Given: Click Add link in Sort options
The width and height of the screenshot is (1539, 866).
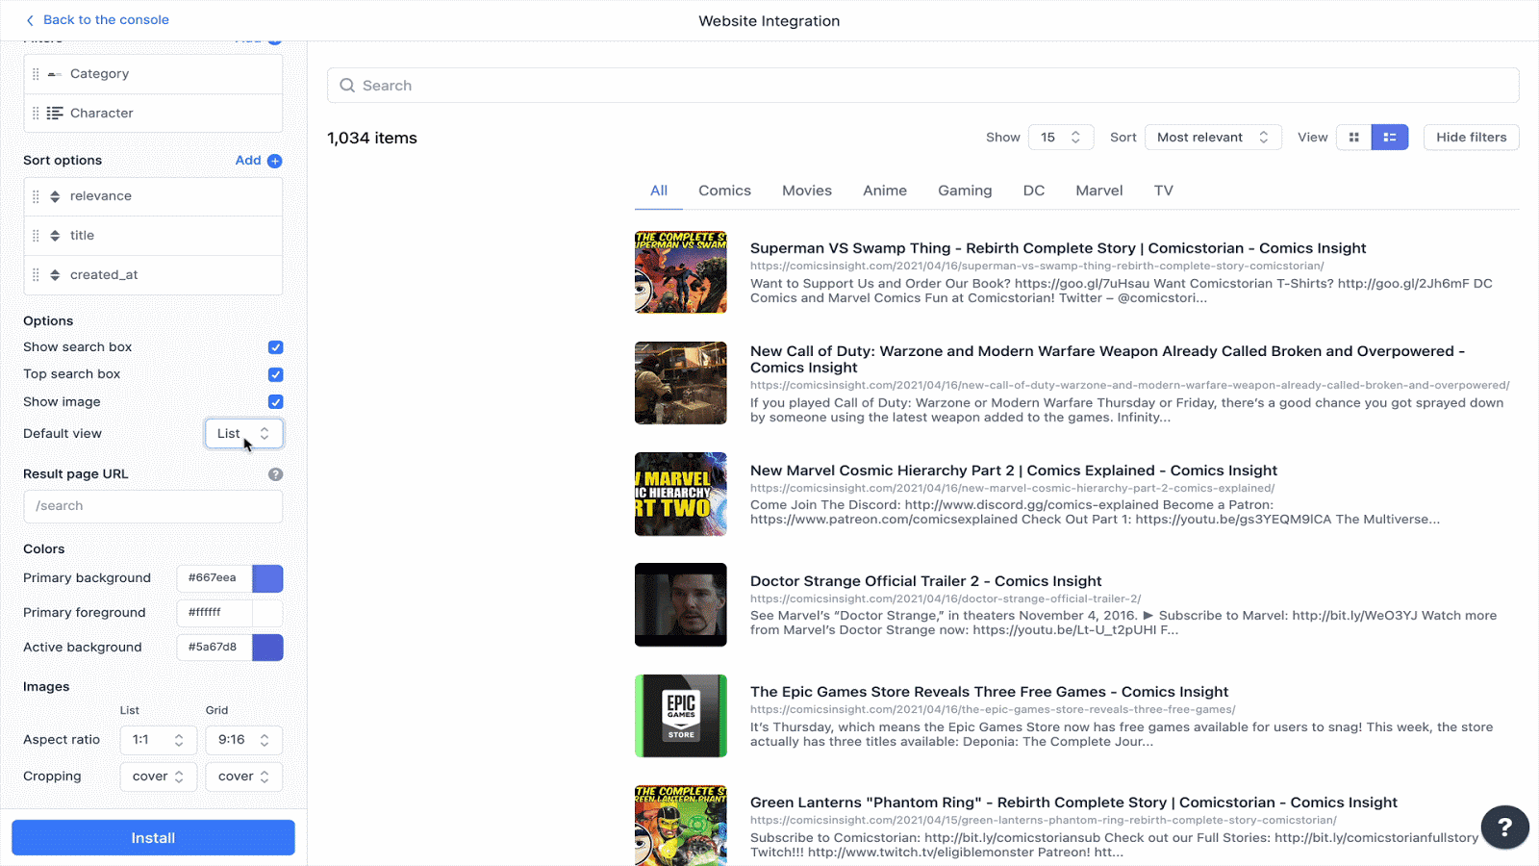Looking at the screenshot, I should (x=248, y=161).
